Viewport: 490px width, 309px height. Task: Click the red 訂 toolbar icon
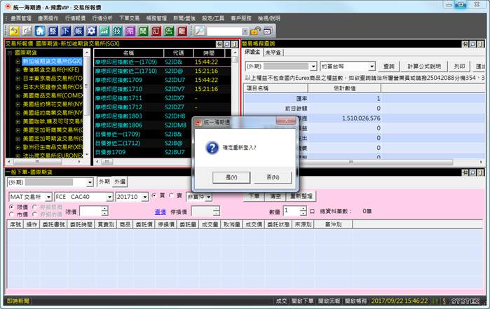(156, 31)
